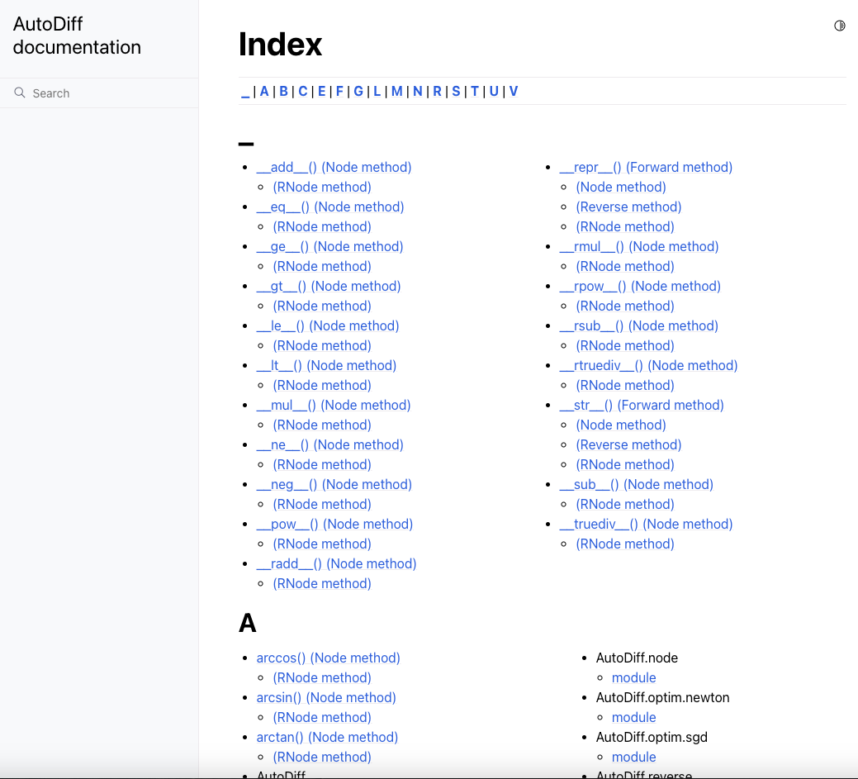Screen dimensions: 858x779
Task: Open __repr__() Forward method link
Action: (646, 168)
